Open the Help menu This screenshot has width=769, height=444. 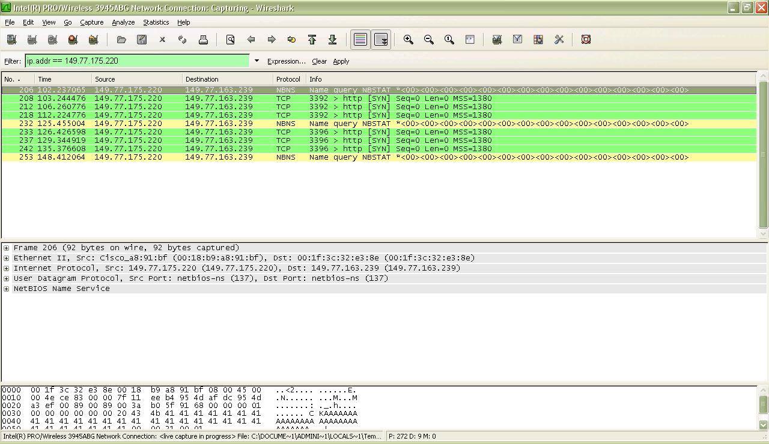(x=184, y=22)
